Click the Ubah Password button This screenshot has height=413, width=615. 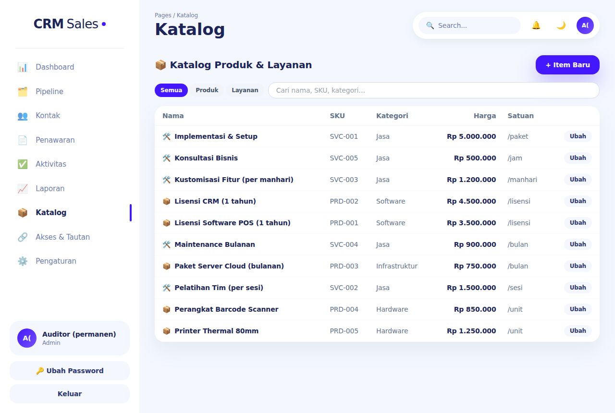point(70,371)
